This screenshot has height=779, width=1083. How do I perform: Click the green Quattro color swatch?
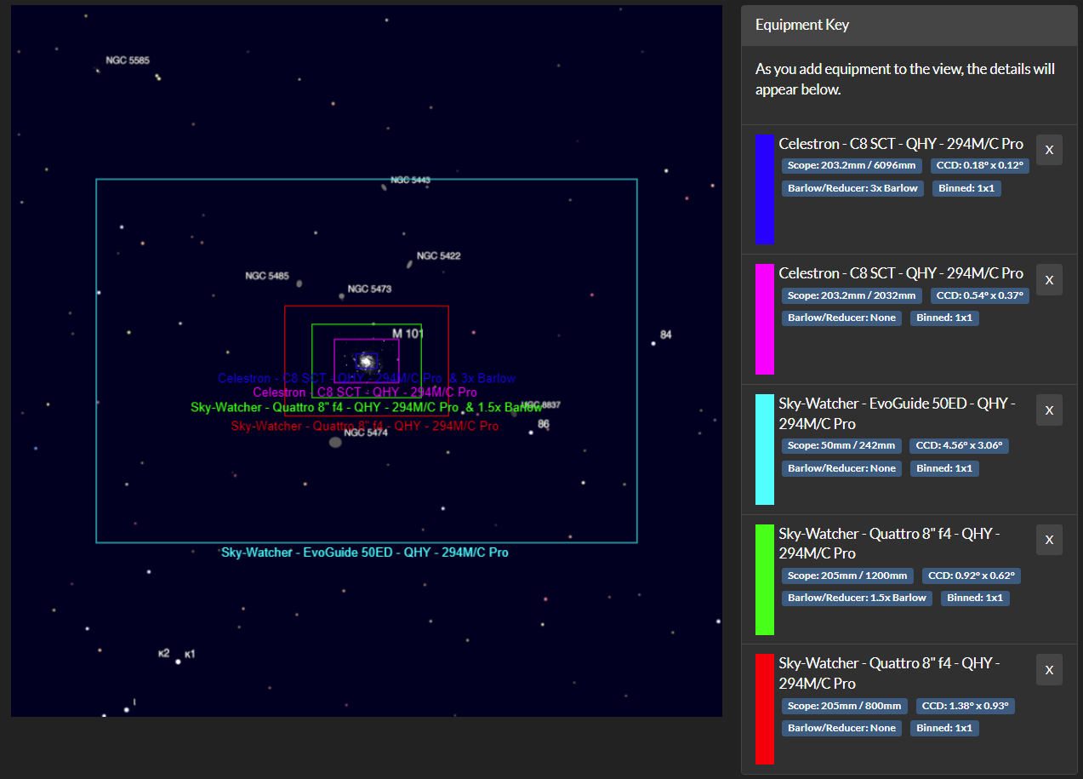tap(764, 579)
